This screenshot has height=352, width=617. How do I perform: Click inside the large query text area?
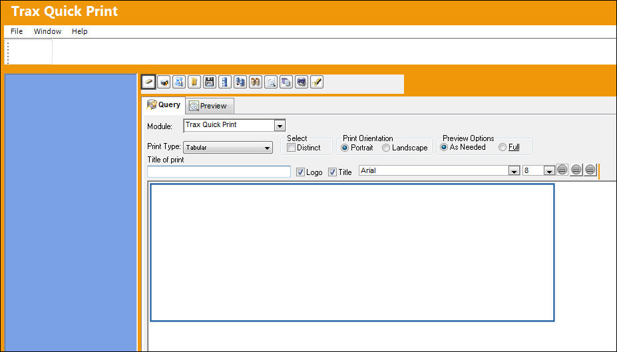[352, 252]
